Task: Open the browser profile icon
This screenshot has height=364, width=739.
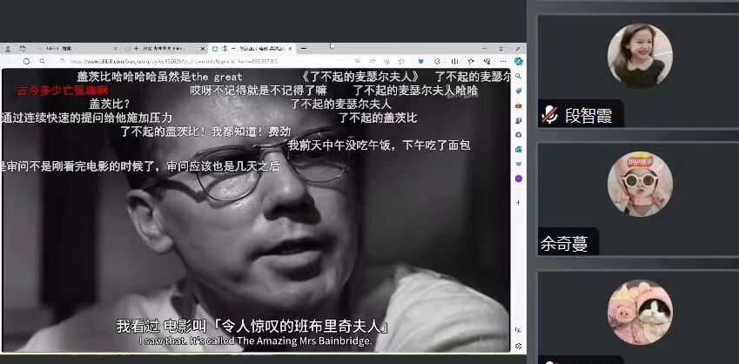Action: 8,49
